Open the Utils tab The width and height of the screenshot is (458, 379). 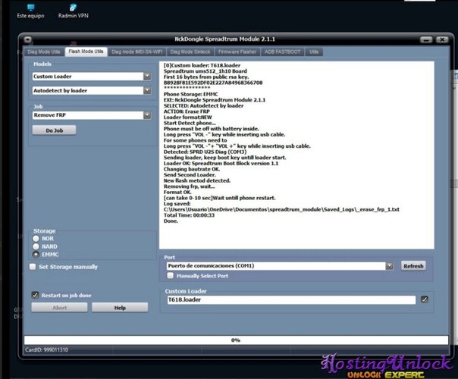[x=314, y=52]
